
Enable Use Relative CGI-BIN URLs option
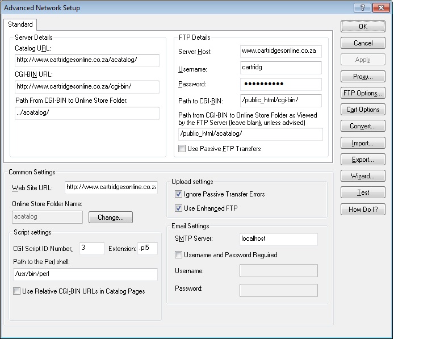click(x=16, y=291)
